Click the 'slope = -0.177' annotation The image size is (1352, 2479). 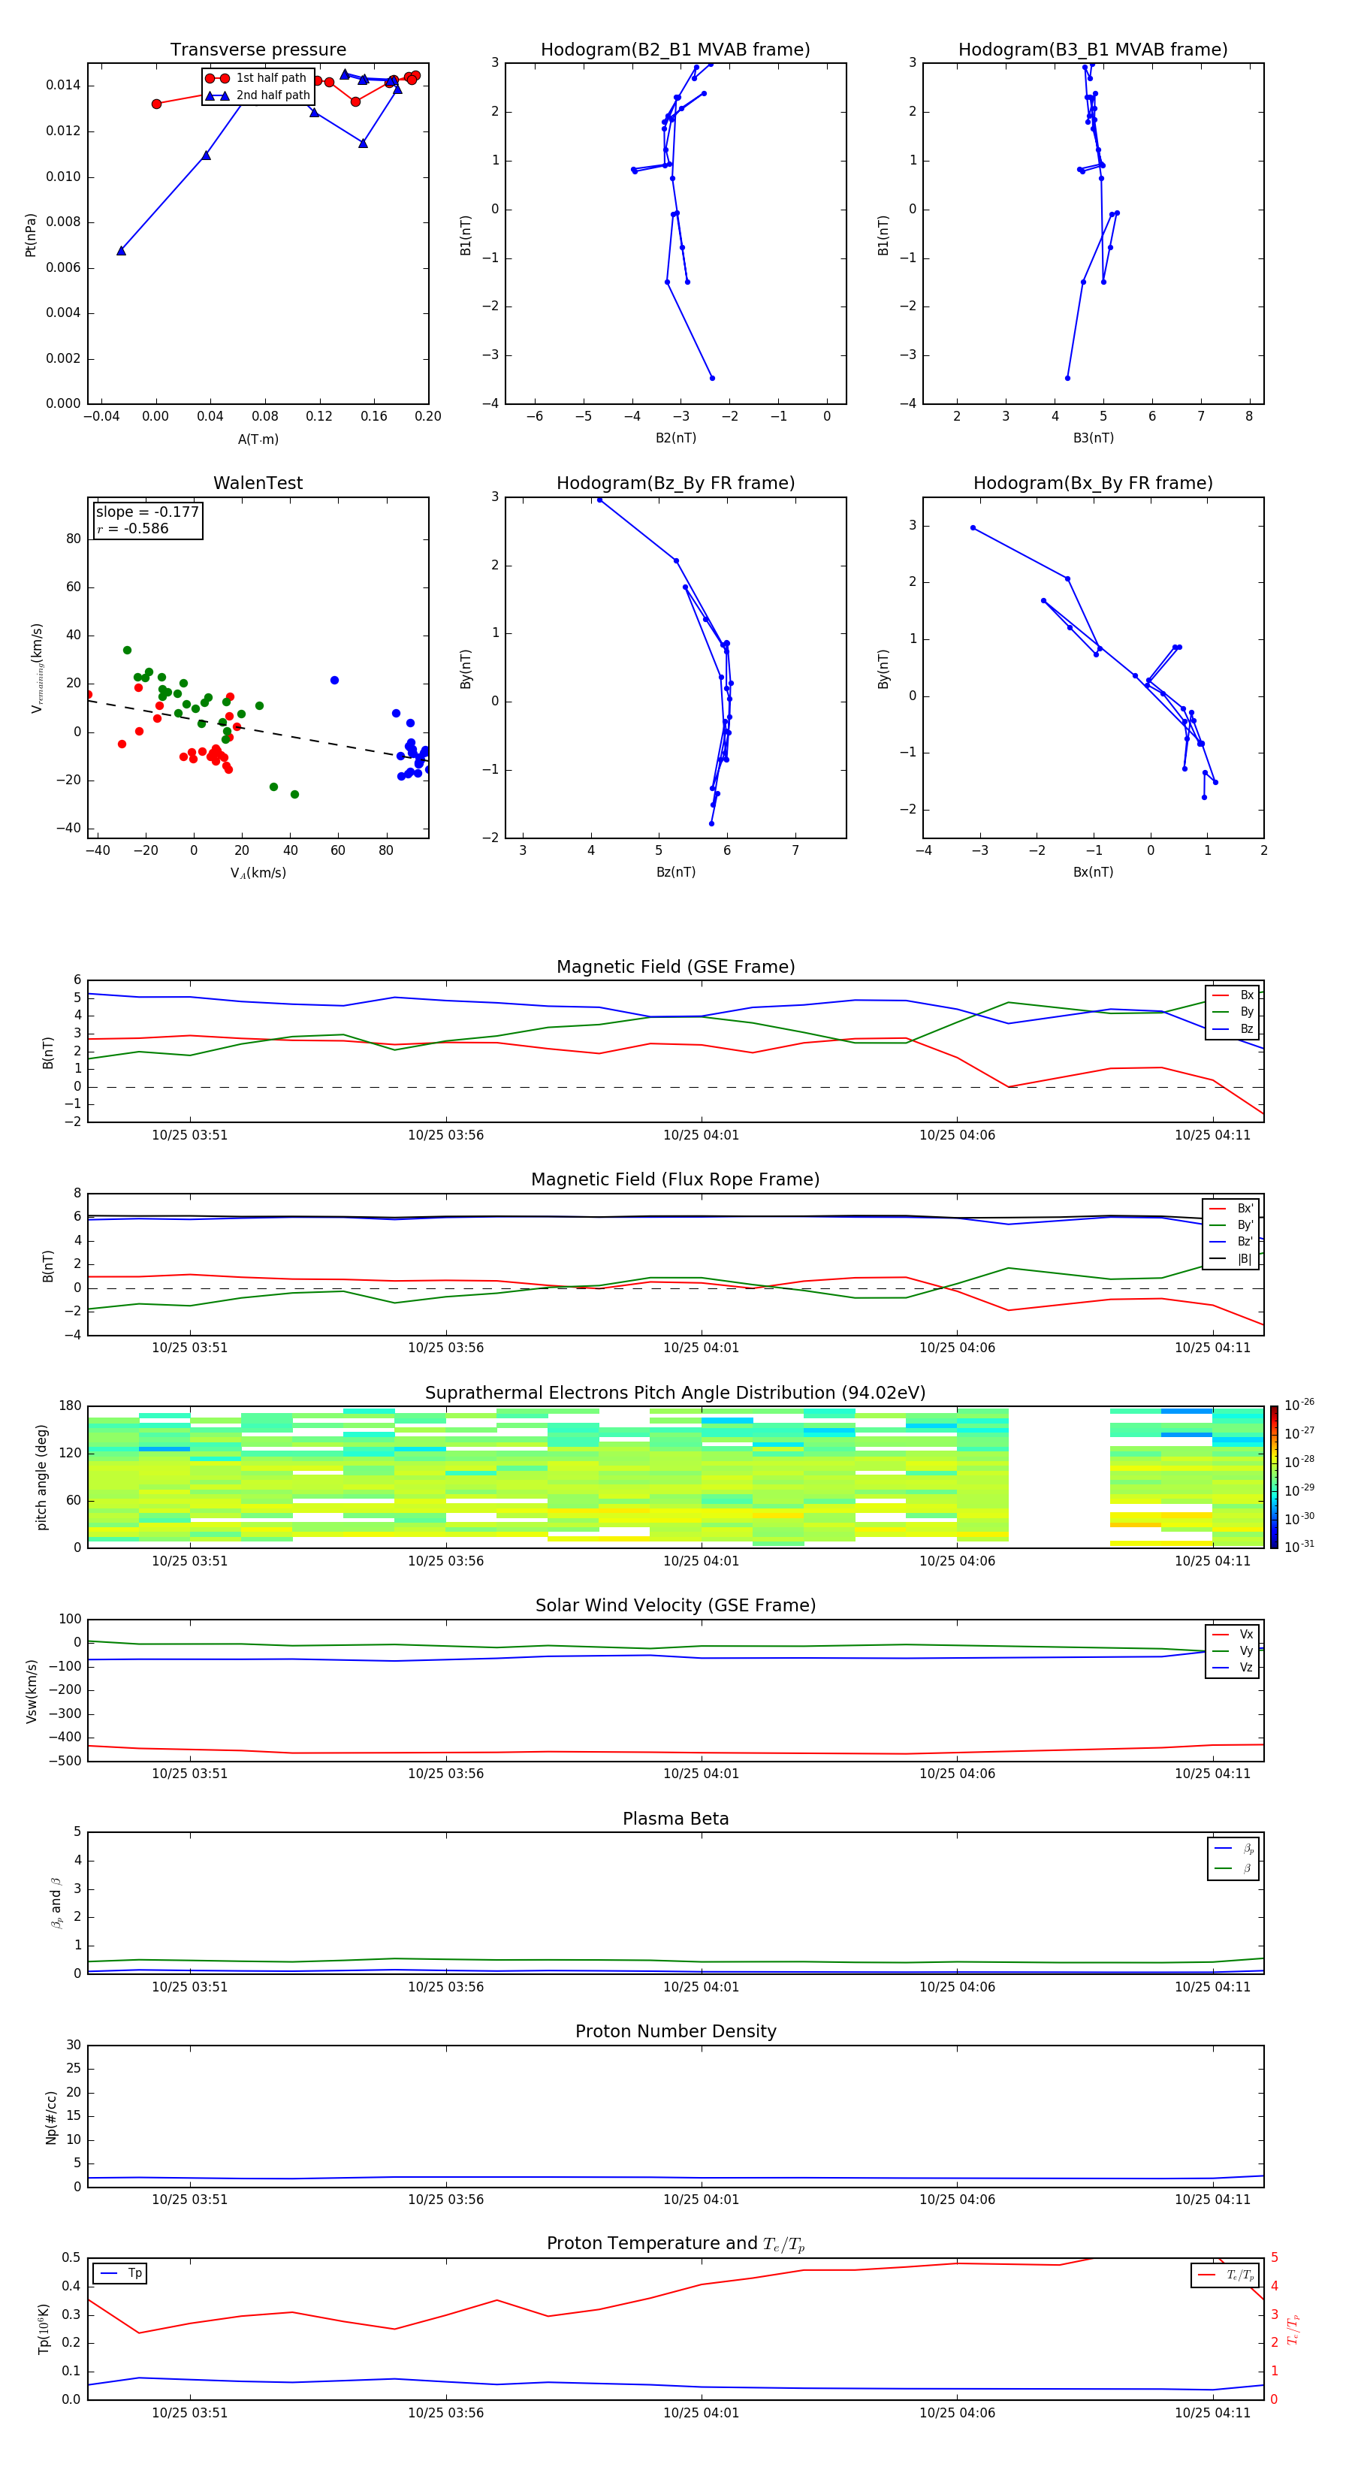click(x=147, y=512)
